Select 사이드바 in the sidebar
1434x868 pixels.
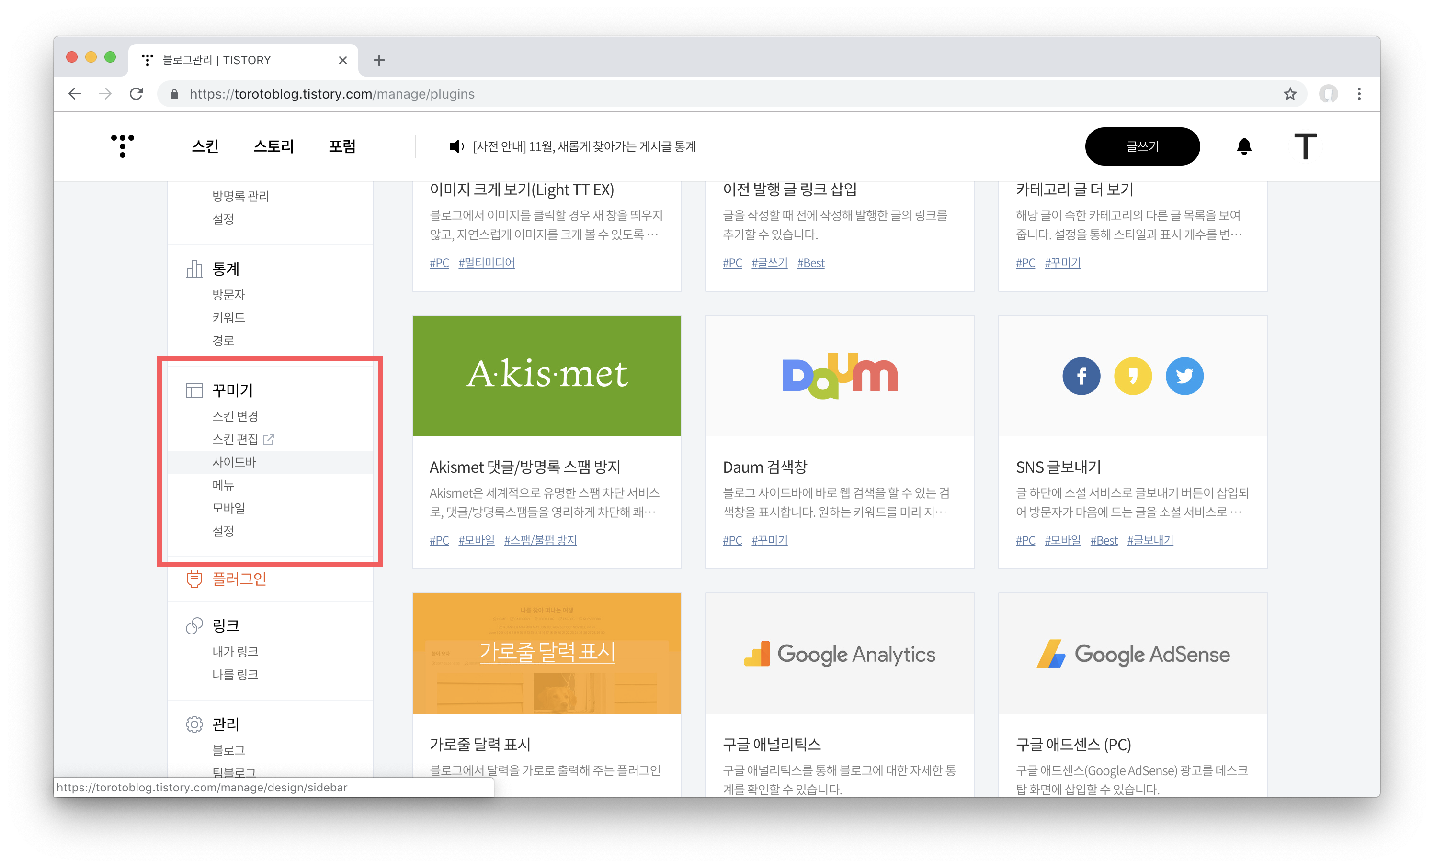pyautogui.click(x=234, y=462)
